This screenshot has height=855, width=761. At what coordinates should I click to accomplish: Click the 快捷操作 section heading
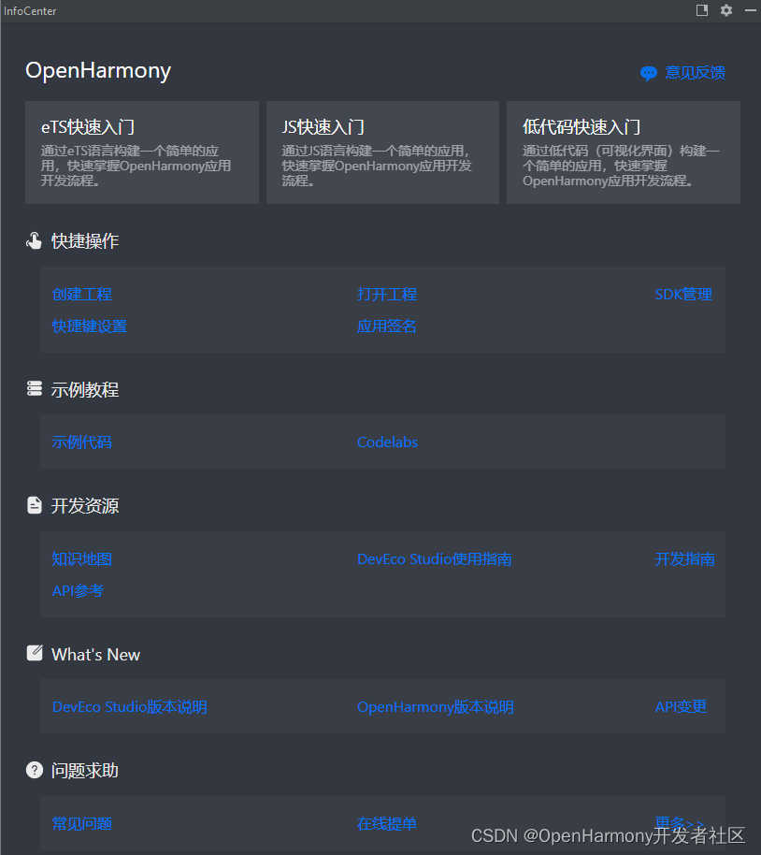click(x=85, y=241)
